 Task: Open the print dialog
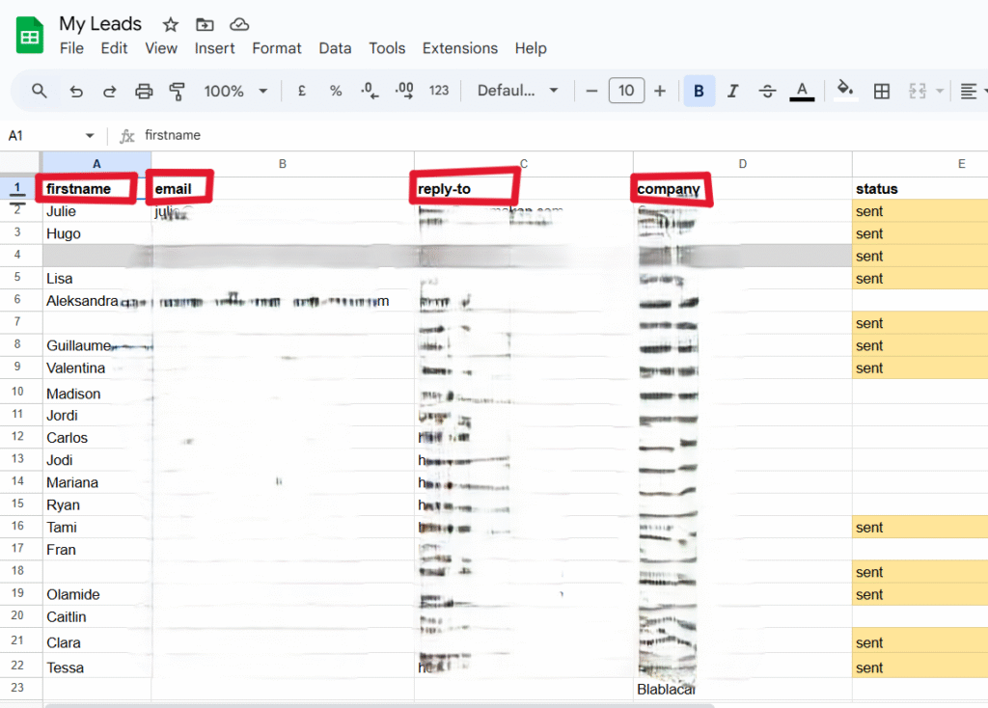[143, 90]
